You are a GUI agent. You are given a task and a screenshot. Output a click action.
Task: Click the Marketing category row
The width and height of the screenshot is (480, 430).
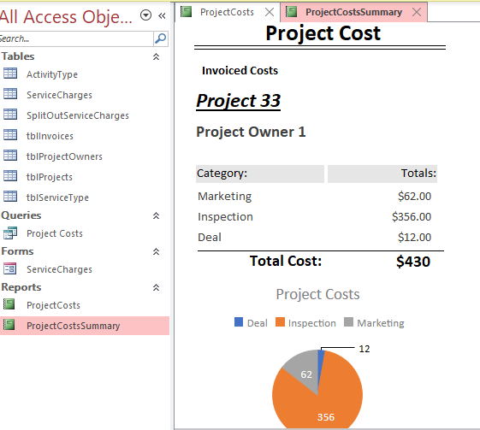coord(225,197)
